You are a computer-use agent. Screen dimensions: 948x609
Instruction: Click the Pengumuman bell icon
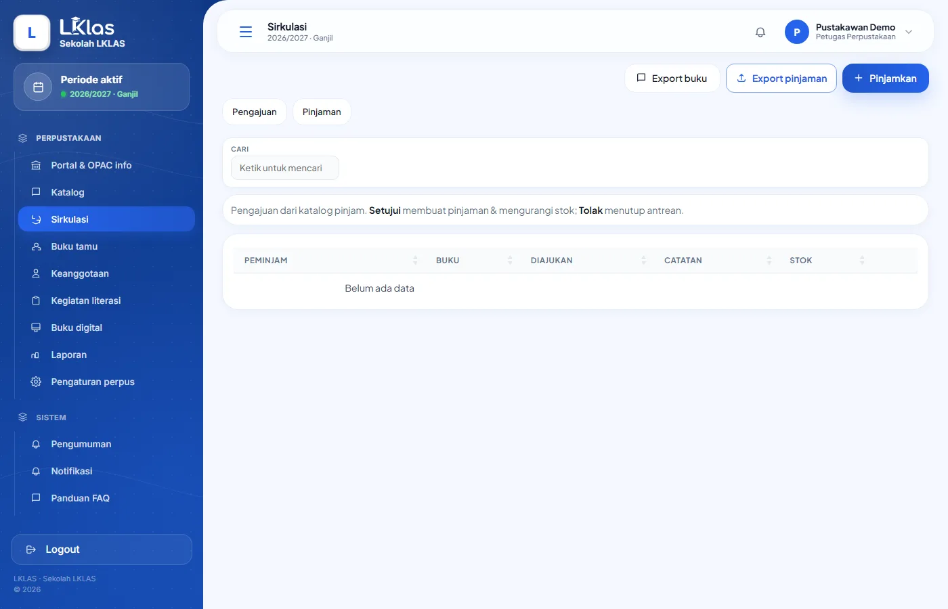click(36, 444)
